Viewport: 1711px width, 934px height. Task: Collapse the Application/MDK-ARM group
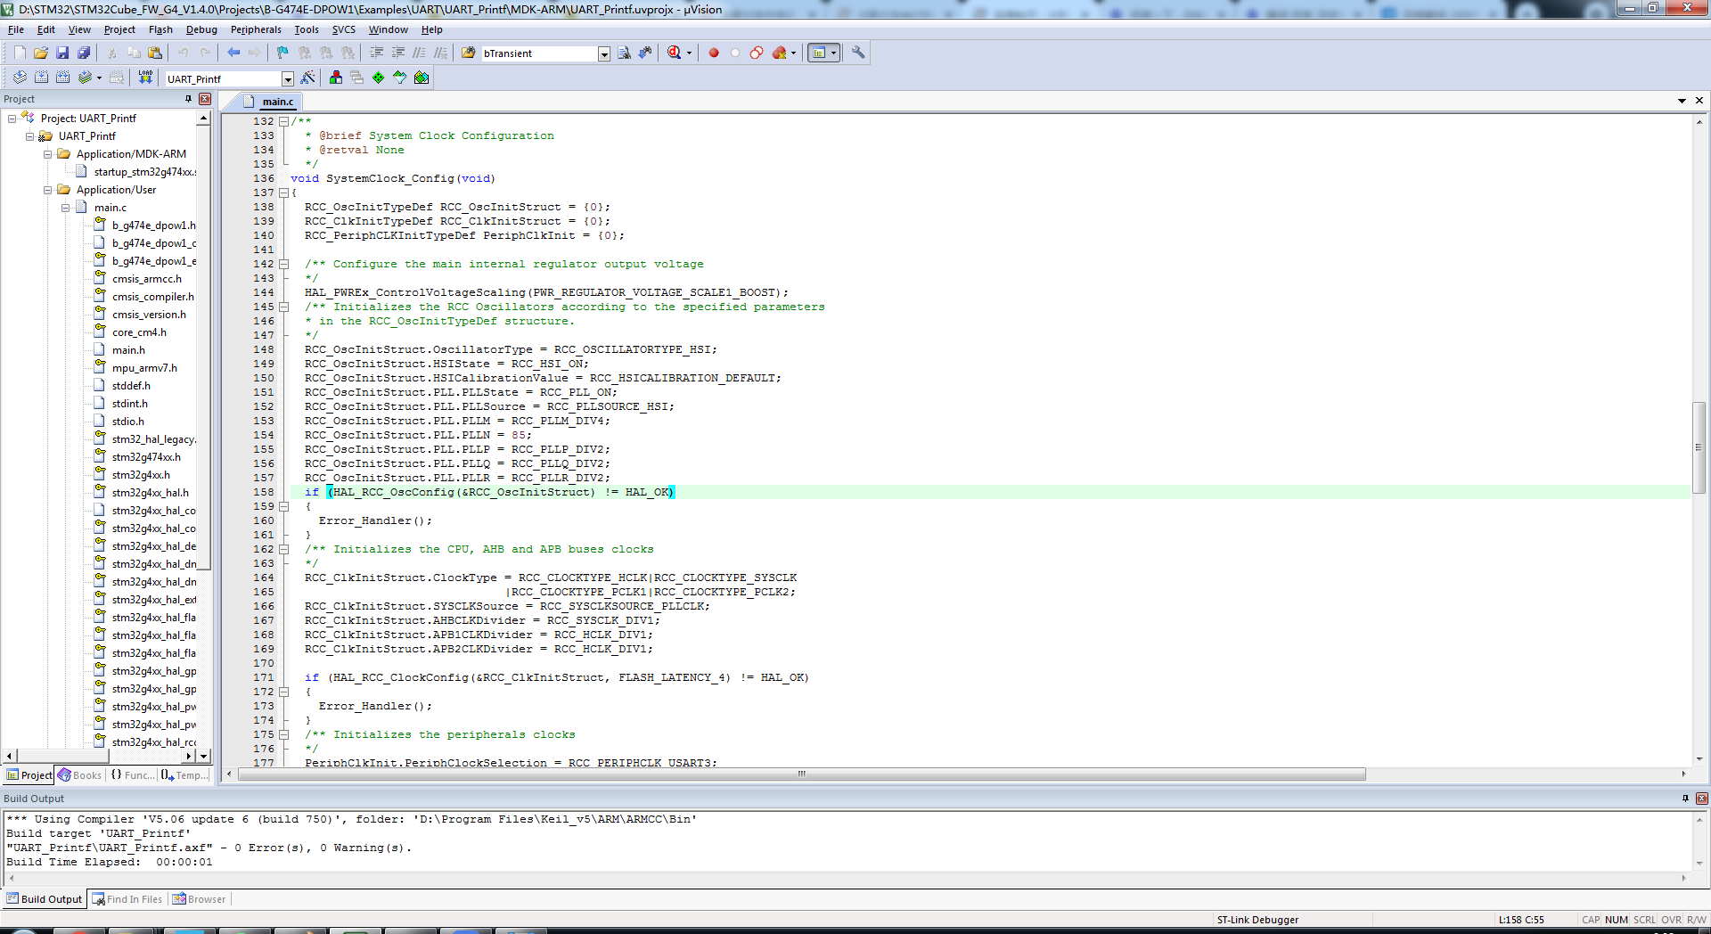coord(47,154)
